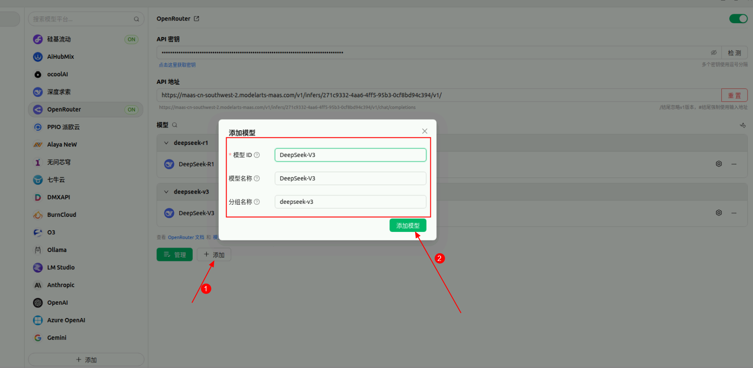
Task: Select the 无问芯穹 provider icon
Action: (x=38, y=162)
